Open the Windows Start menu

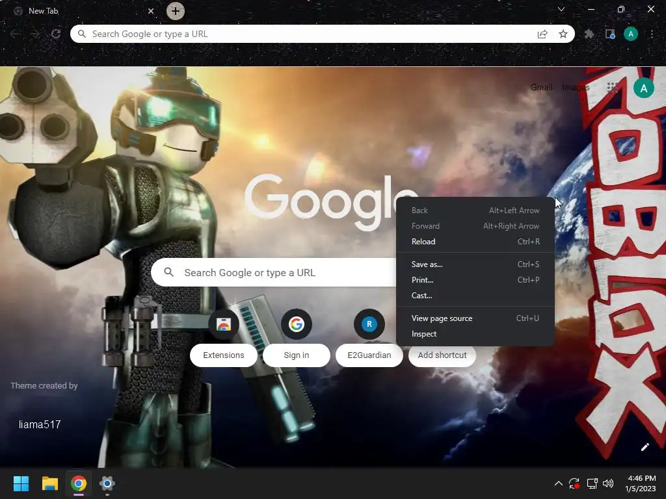click(x=21, y=483)
